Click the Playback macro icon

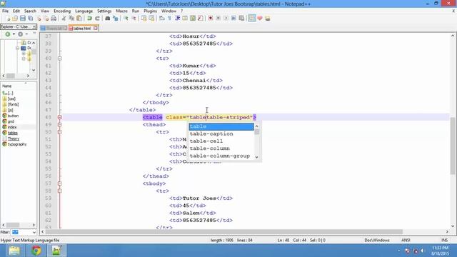tap(226, 19)
